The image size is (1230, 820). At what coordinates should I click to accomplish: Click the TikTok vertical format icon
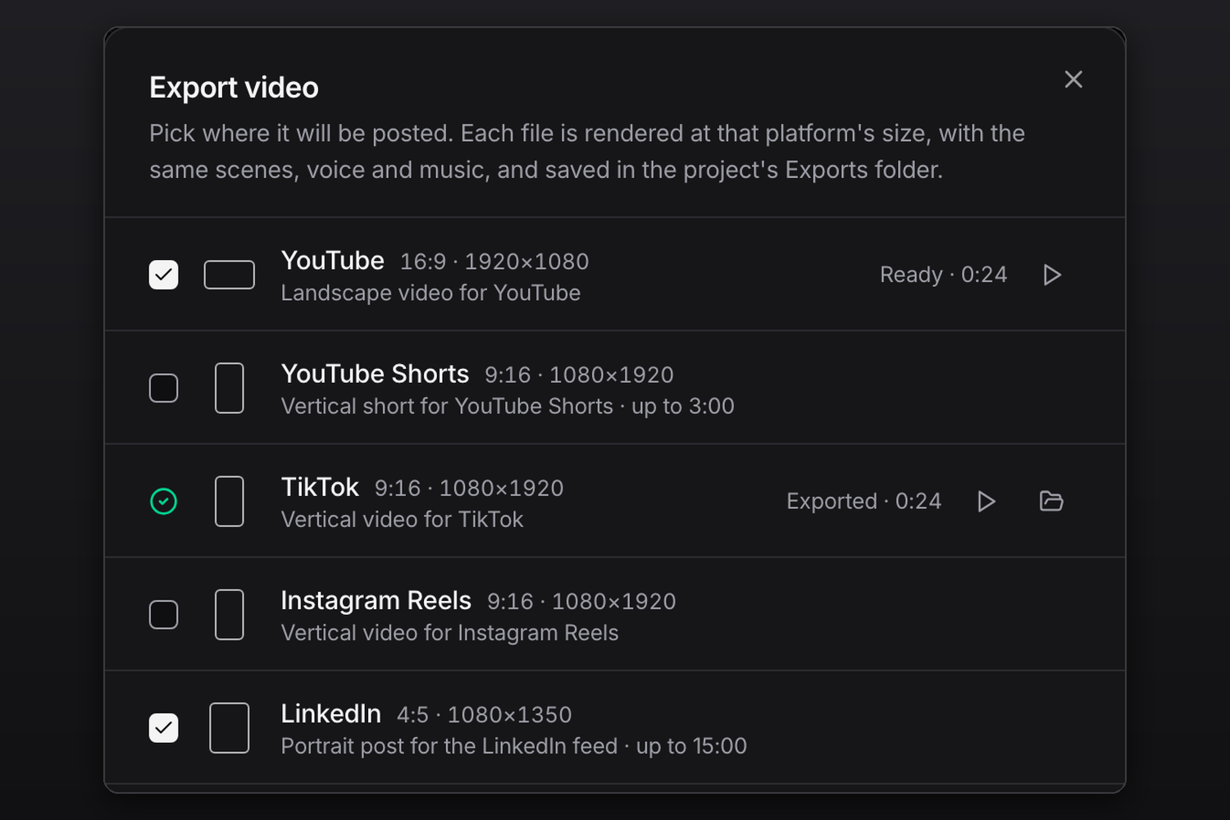click(229, 501)
